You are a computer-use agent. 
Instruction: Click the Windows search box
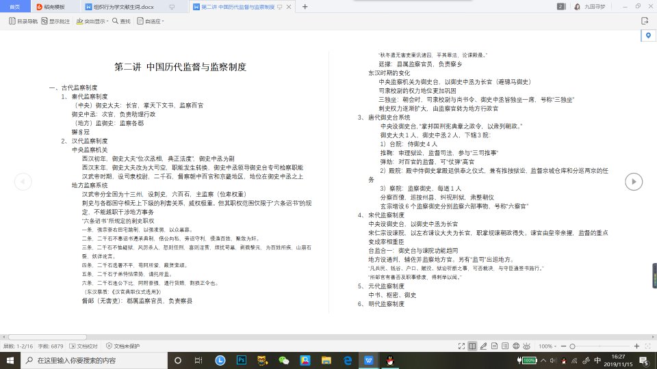(94, 360)
